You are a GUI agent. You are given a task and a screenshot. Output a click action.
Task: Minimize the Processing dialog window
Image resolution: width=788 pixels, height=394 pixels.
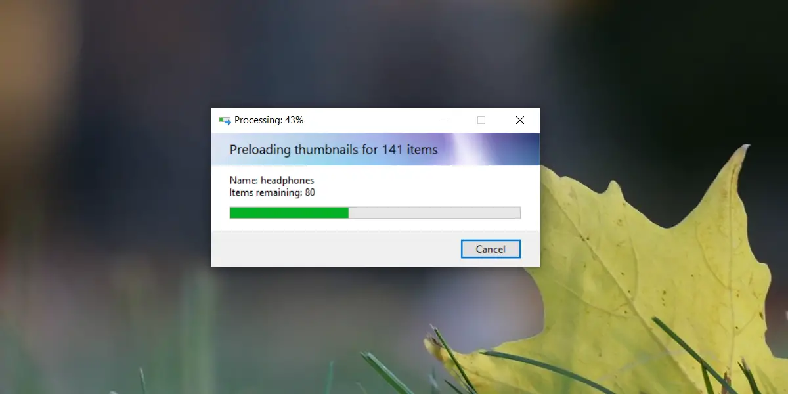pos(444,120)
